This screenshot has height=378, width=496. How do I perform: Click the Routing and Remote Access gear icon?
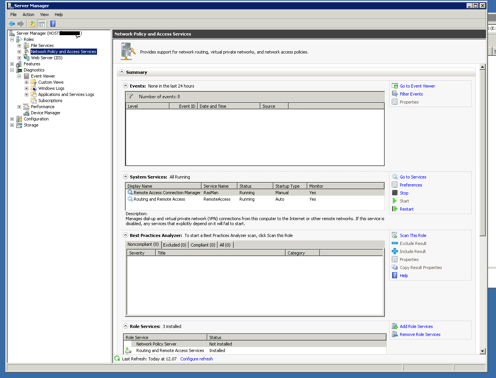tap(130, 199)
